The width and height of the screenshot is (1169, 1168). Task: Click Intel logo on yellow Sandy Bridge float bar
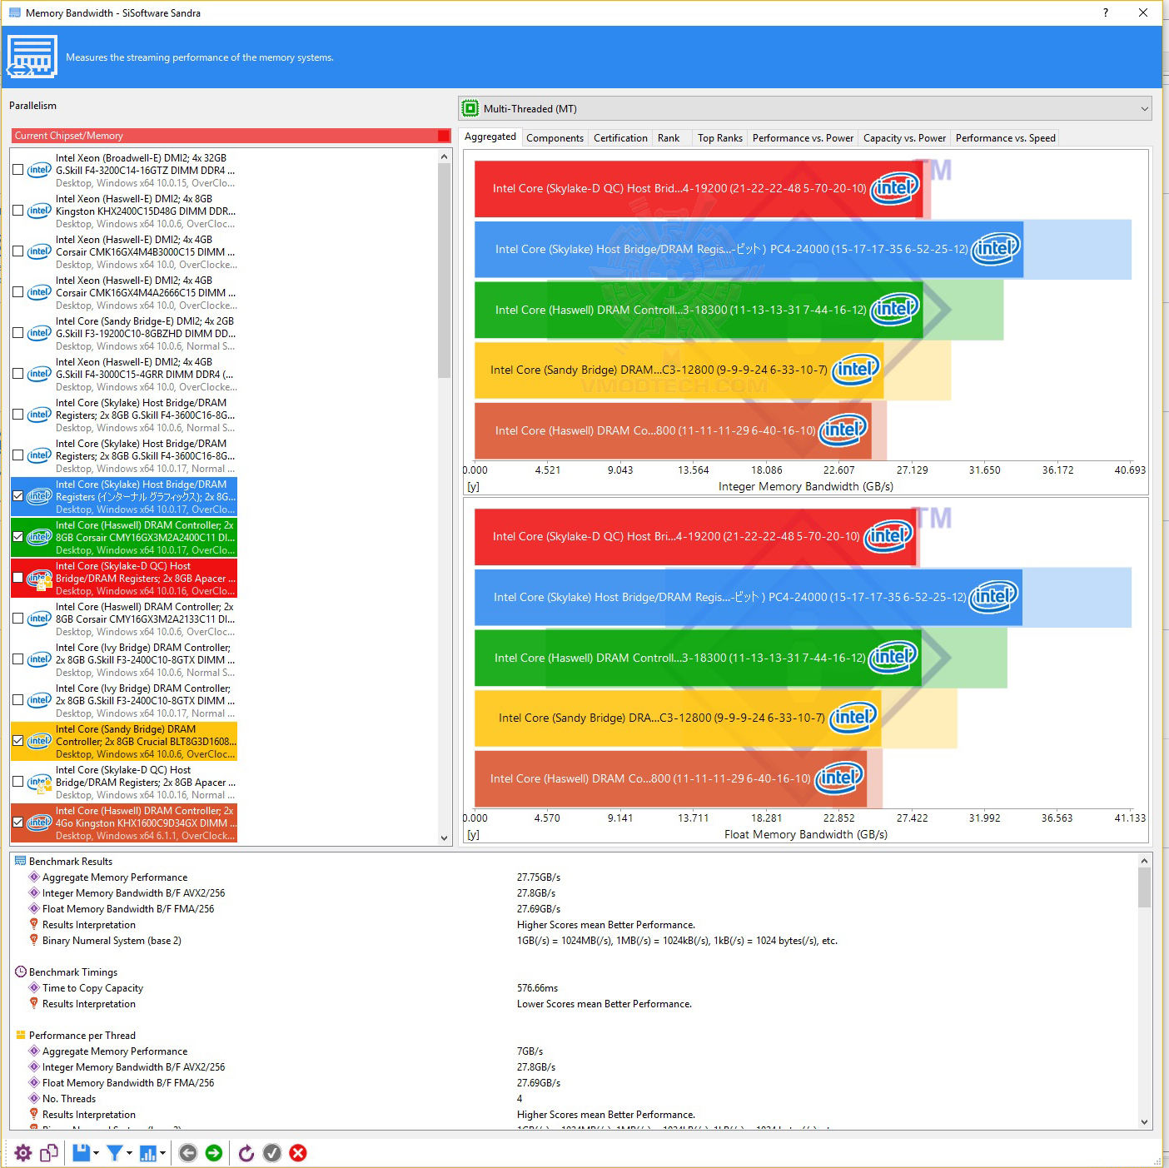853,717
